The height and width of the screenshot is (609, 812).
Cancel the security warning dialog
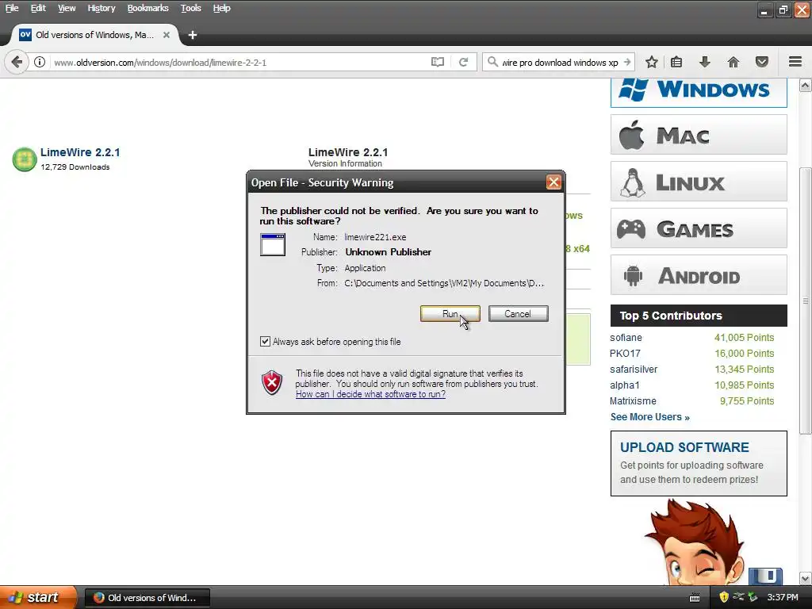coord(518,314)
